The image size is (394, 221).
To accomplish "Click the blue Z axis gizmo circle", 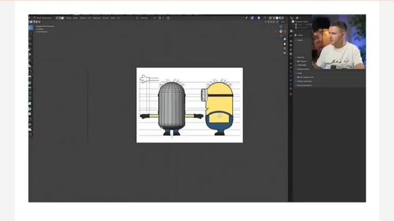I will [281, 26].
